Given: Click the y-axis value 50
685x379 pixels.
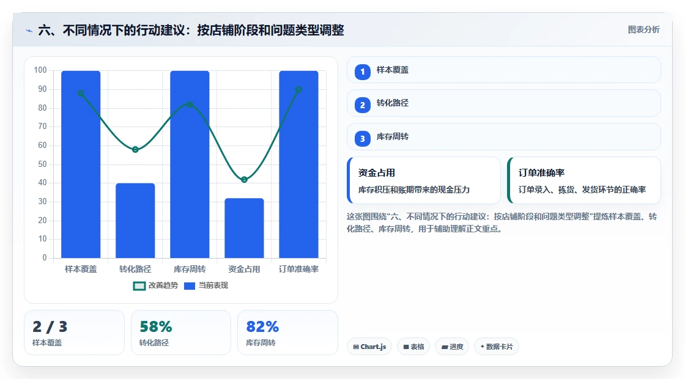Looking at the screenshot, I should pyautogui.click(x=42, y=164).
